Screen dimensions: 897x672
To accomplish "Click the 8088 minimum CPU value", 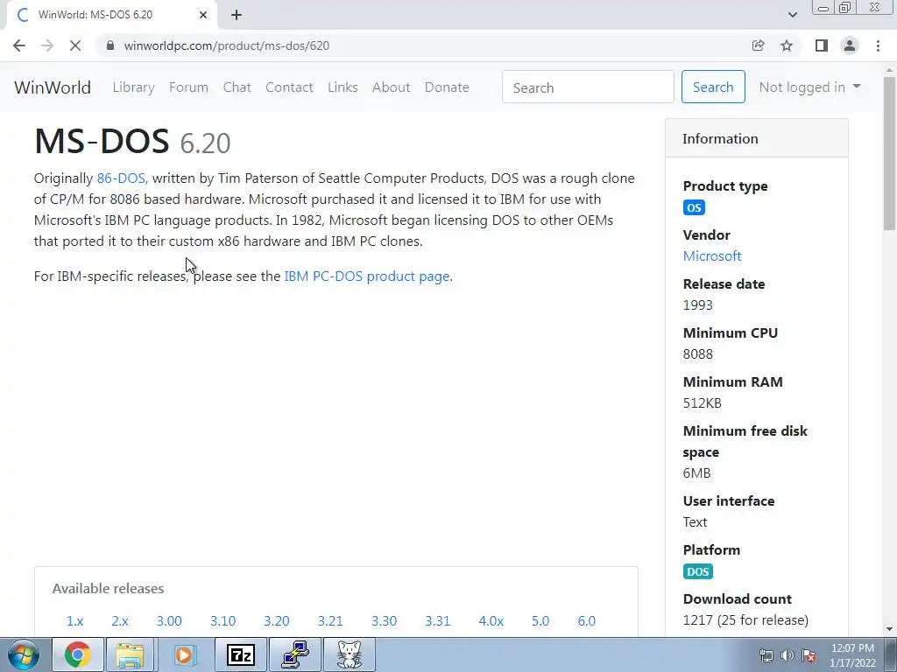I will pyautogui.click(x=698, y=354).
